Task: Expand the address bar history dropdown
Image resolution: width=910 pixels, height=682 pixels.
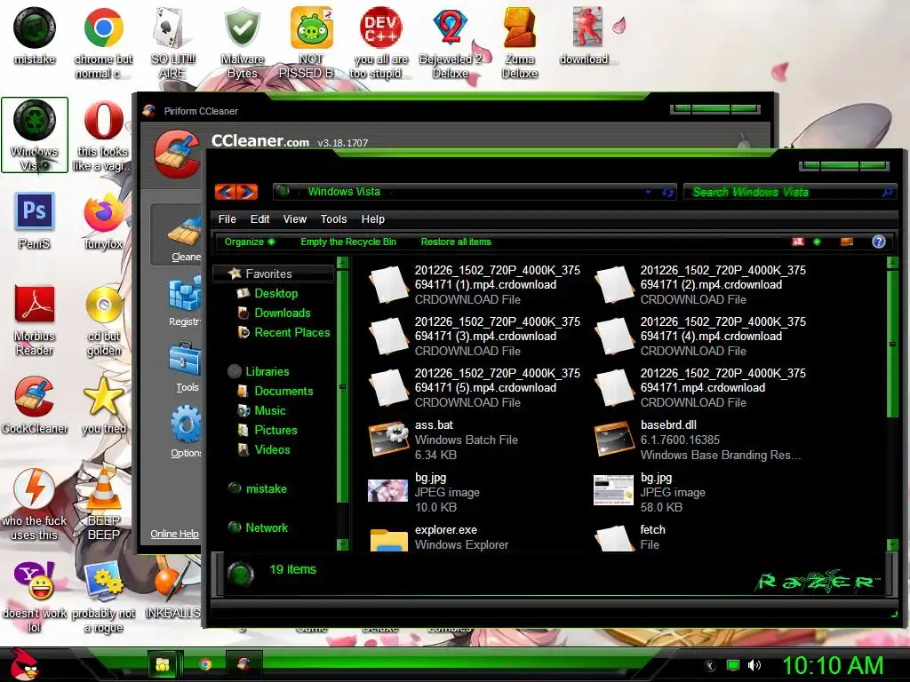Action: click(x=648, y=192)
